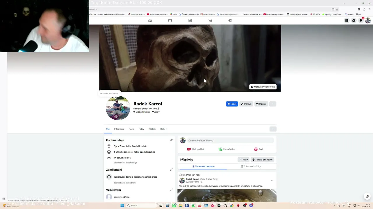Open the Facebook Gaming icon
This screenshot has width=373, height=209.
coord(230,21)
